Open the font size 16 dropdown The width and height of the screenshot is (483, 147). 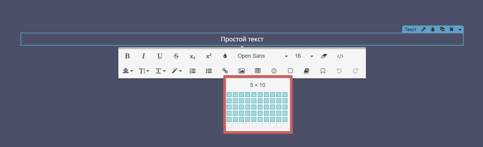pos(304,56)
